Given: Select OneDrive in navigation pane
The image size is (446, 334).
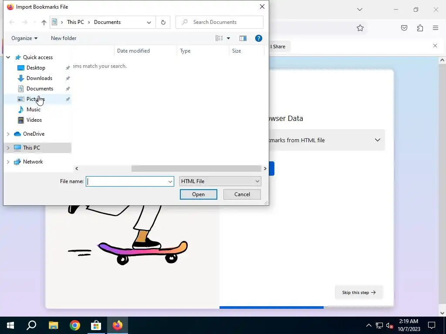Looking at the screenshot, I should [x=34, y=134].
